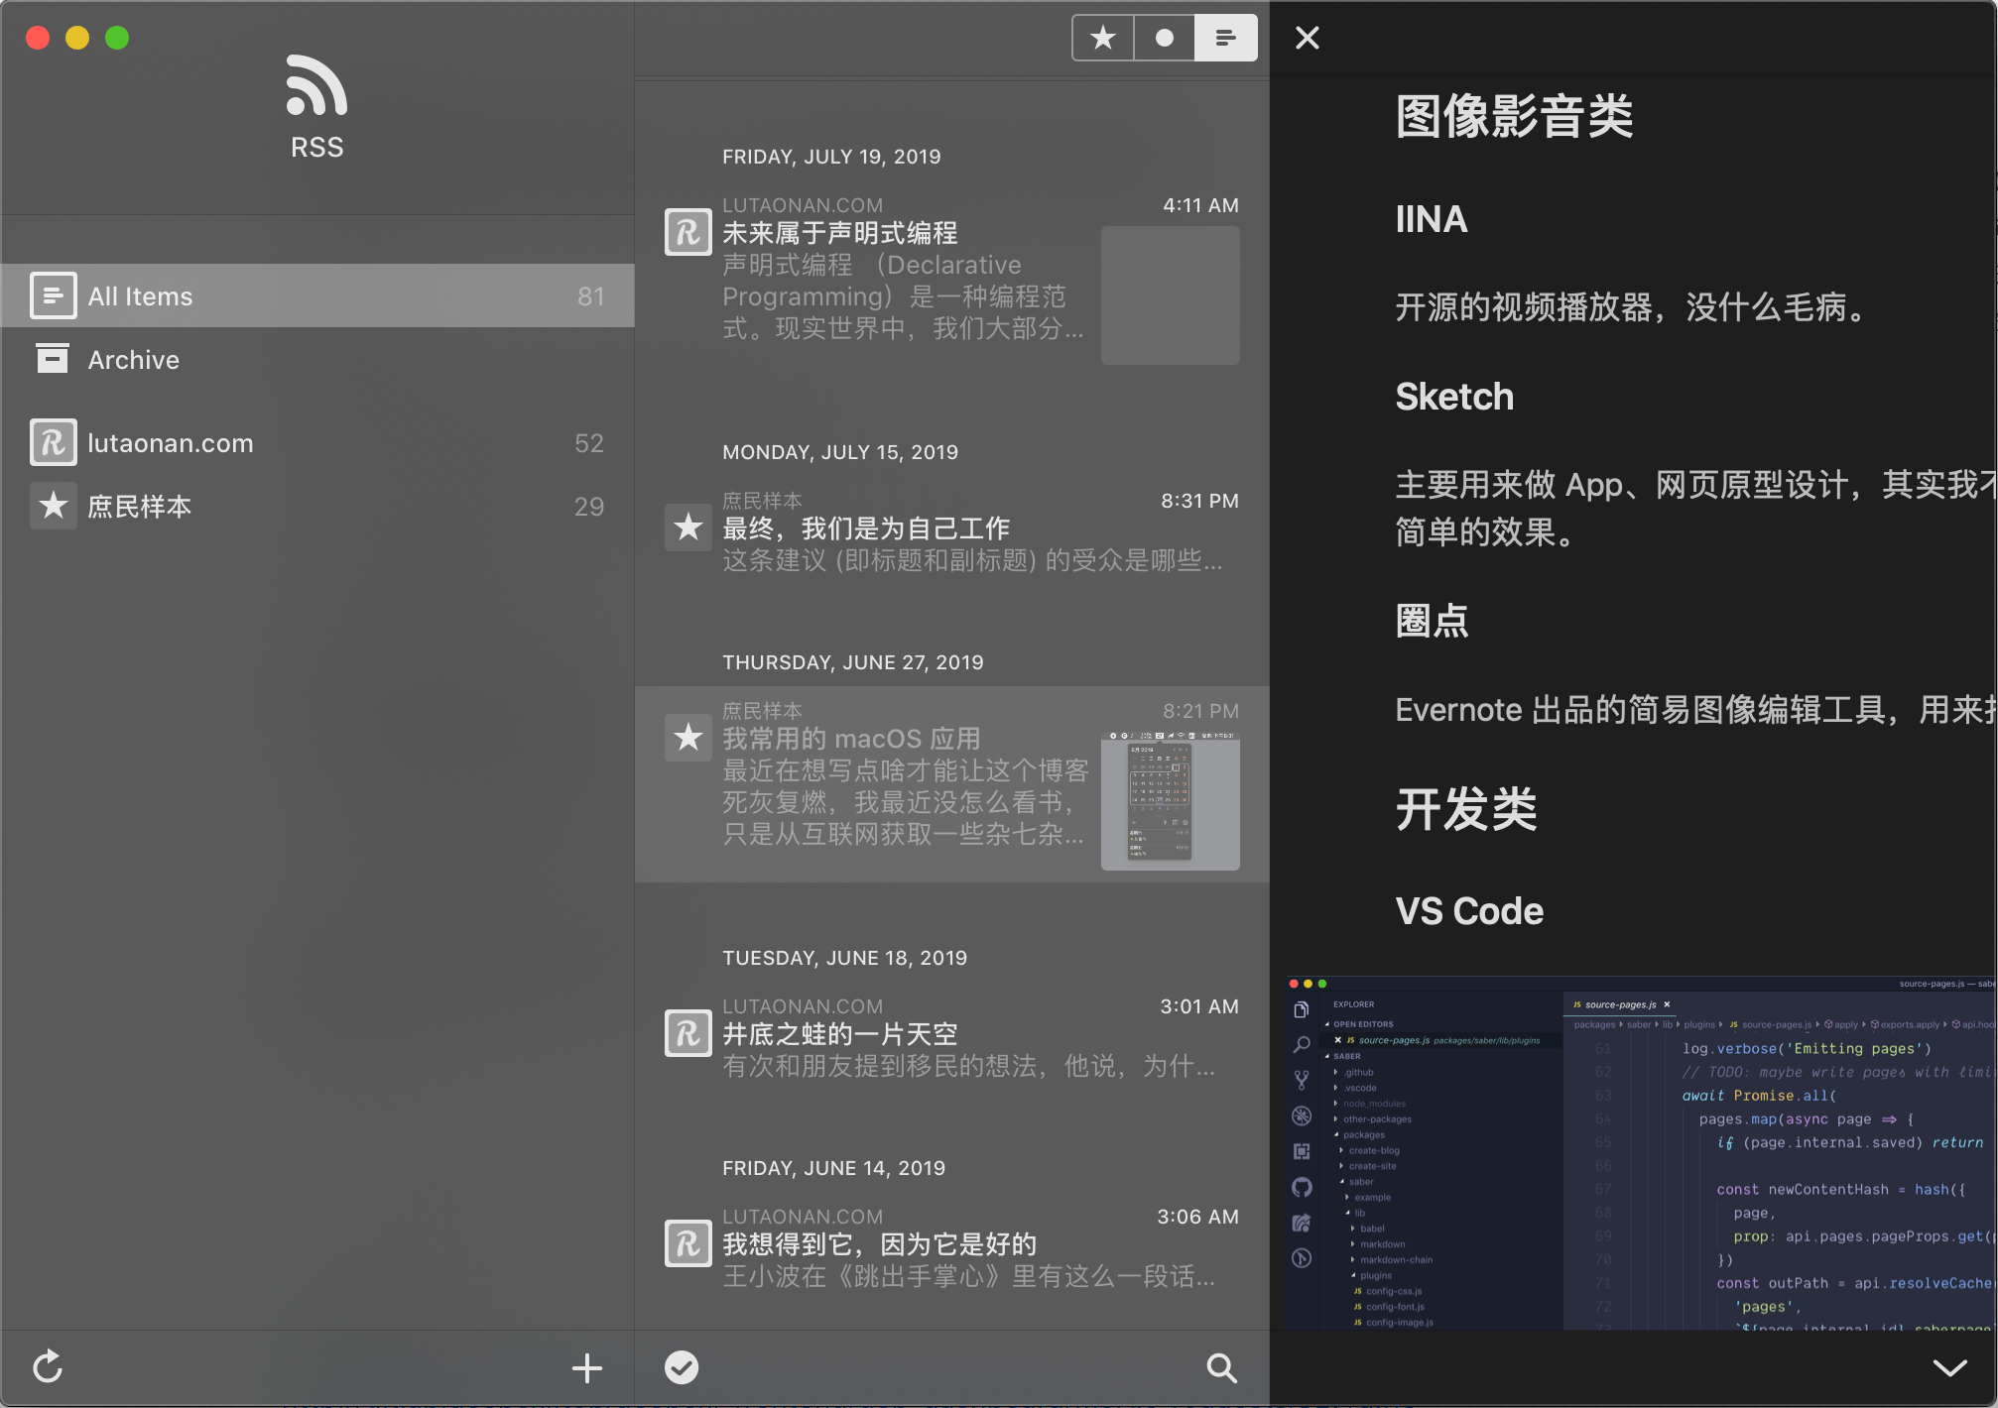Click the lutaonan.com feed icon

53,442
